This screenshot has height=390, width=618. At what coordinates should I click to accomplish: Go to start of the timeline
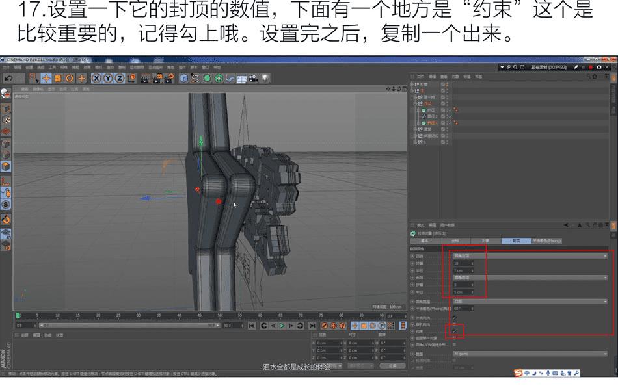pos(252,326)
